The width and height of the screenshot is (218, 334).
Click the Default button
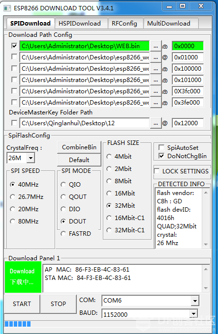point(79,160)
